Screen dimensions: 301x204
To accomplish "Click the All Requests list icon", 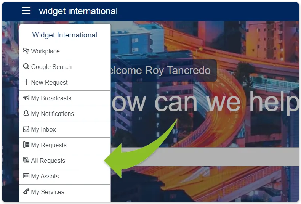I will tap(26, 160).
